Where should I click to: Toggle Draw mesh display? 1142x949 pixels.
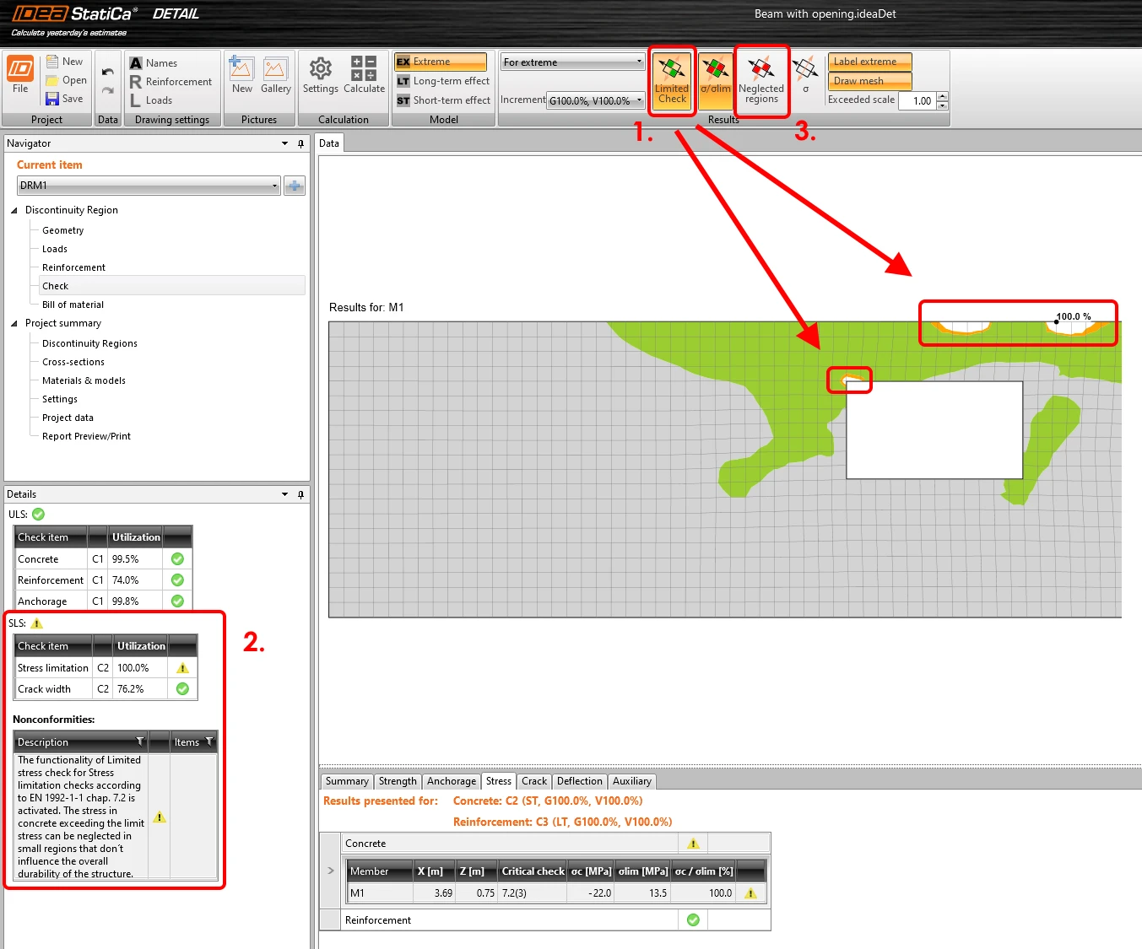click(869, 81)
